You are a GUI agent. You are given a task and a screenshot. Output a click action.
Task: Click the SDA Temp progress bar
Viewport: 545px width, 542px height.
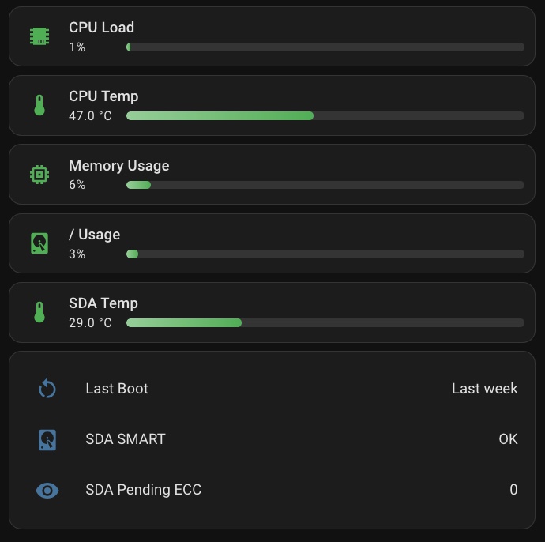(x=325, y=323)
